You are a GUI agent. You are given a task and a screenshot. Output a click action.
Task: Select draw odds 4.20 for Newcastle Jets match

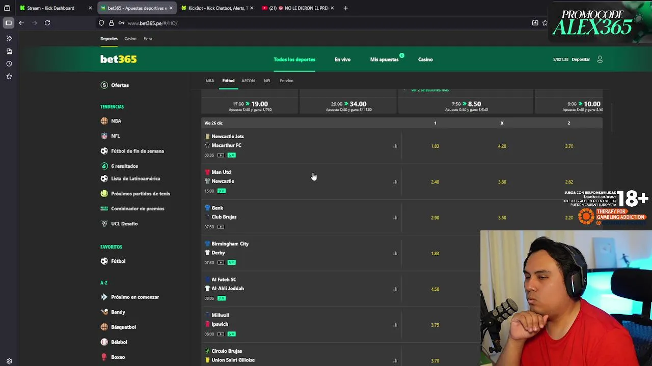pos(502,146)
